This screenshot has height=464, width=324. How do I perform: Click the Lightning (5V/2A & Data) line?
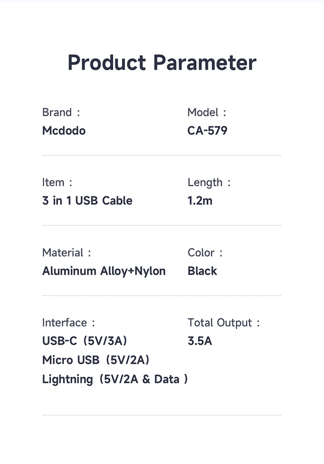[115, 379]
